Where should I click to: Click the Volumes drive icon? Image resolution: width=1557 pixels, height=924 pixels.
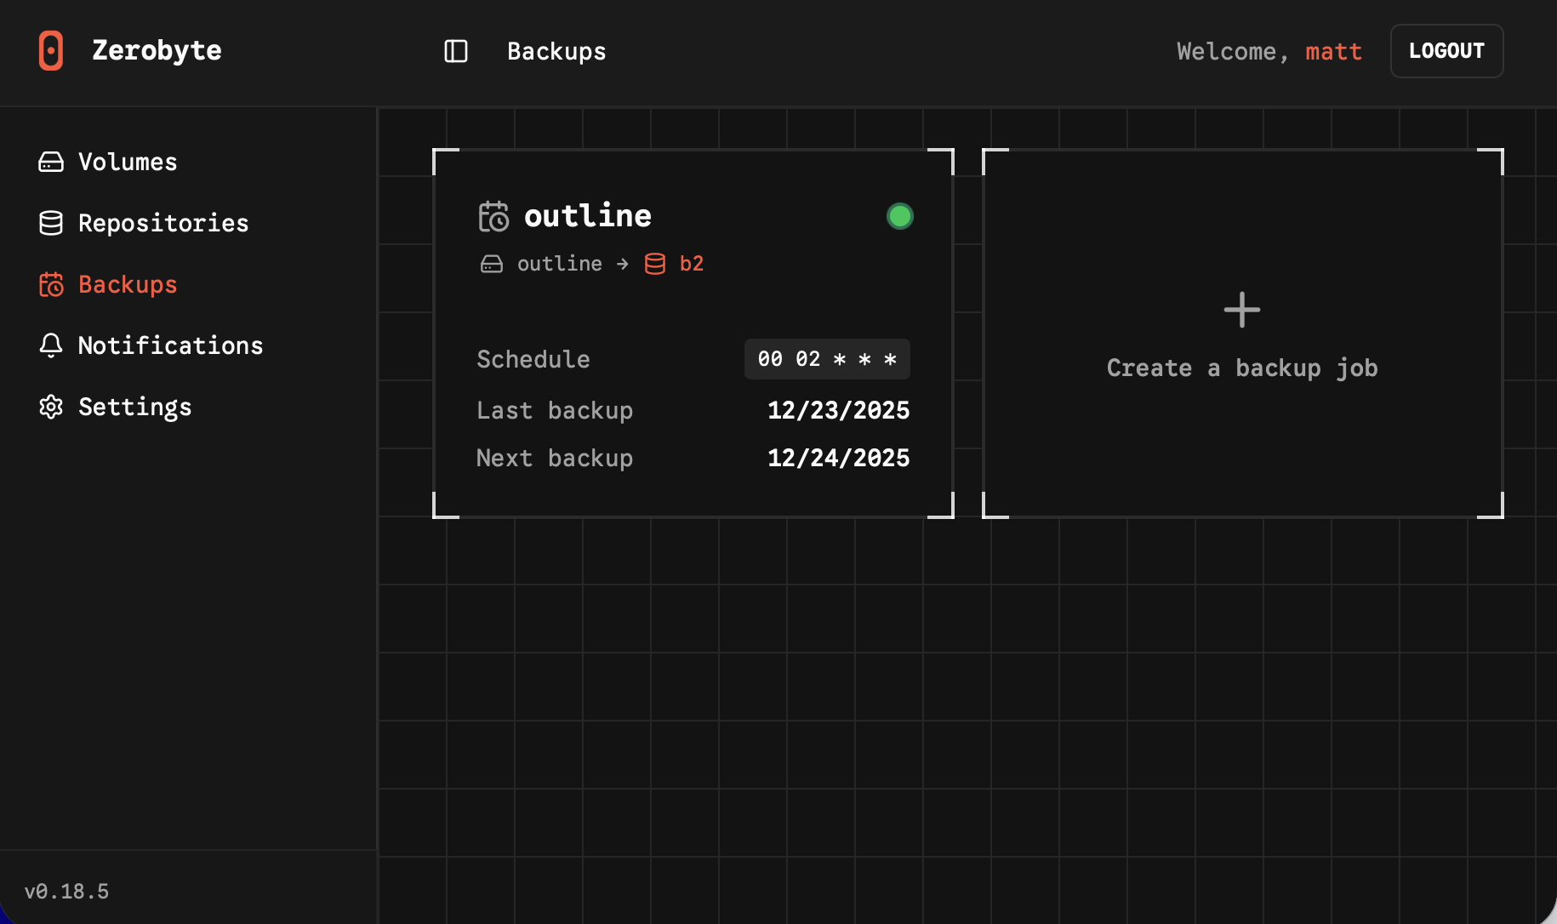[51, 162]
